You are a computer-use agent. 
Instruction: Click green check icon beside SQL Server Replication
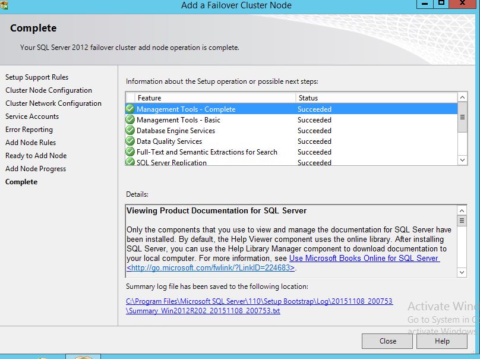tap(130, 162)
